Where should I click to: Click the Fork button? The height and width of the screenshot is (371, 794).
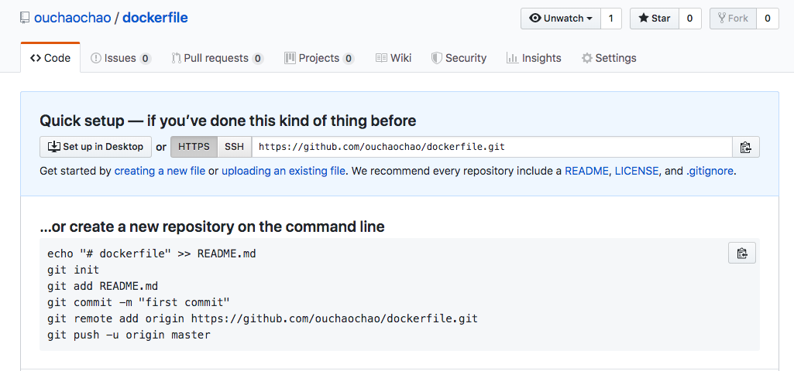coord(733,19)
